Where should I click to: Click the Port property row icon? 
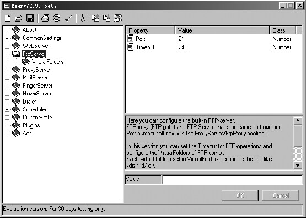pos(130,39)
